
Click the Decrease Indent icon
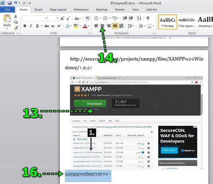125,18
